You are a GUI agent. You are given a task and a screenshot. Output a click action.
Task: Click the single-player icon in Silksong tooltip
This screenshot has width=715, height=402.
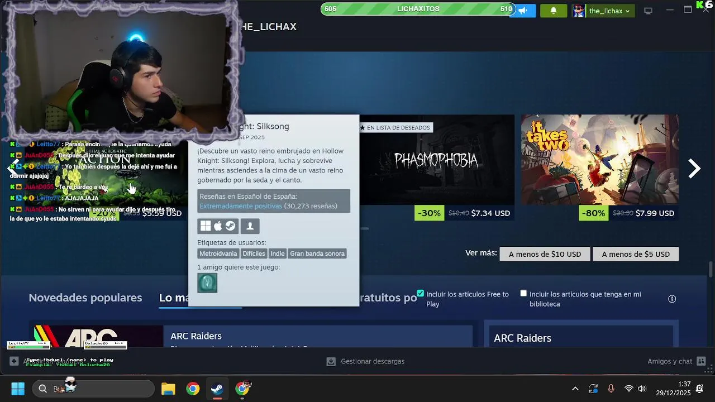(250, 226)
